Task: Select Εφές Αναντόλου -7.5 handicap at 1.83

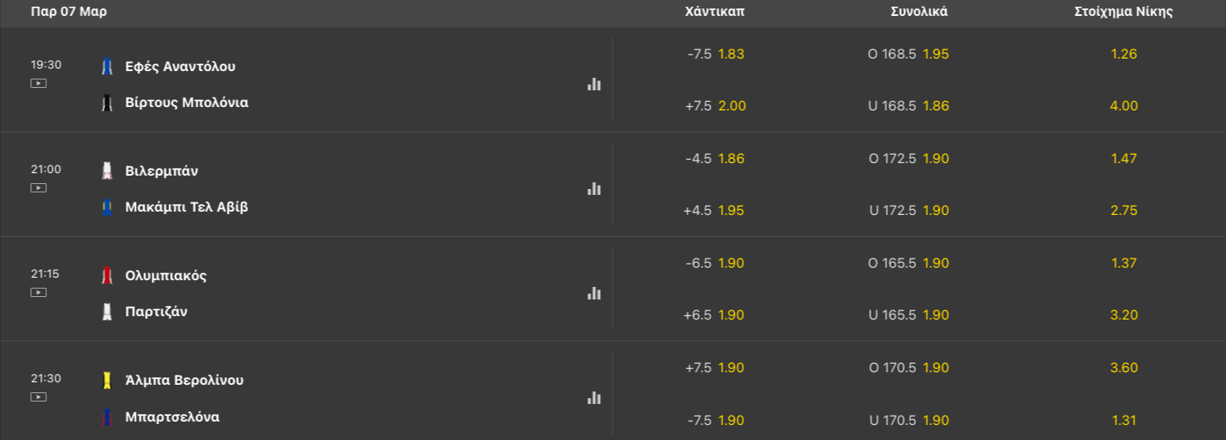Action: (x=715, y=54)
